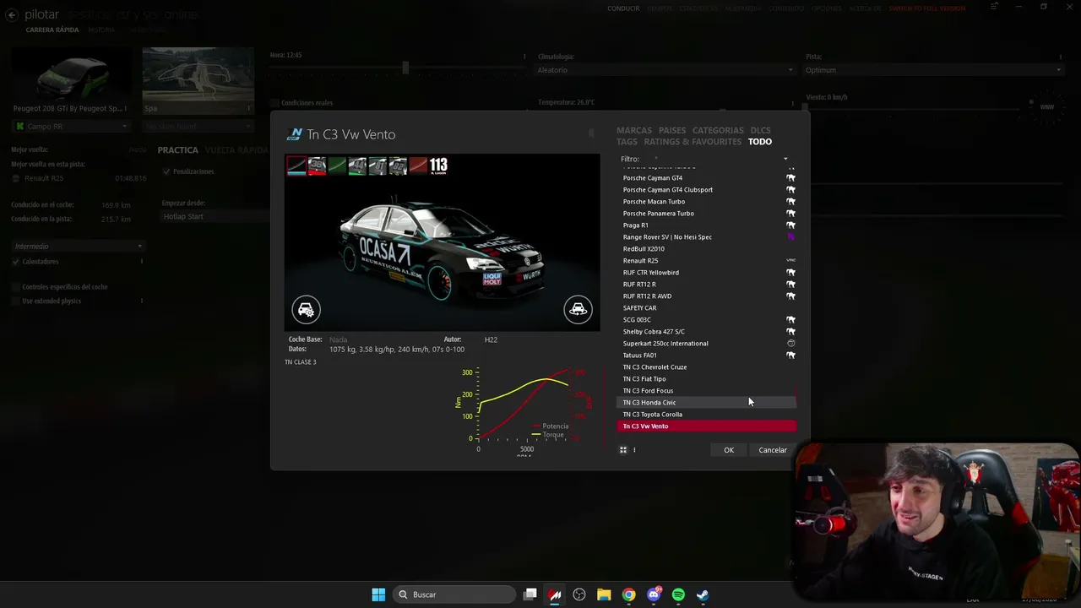1081x608 pixels.
Task: Open the PAISES filter tab
Action: [x=672, y=130]
